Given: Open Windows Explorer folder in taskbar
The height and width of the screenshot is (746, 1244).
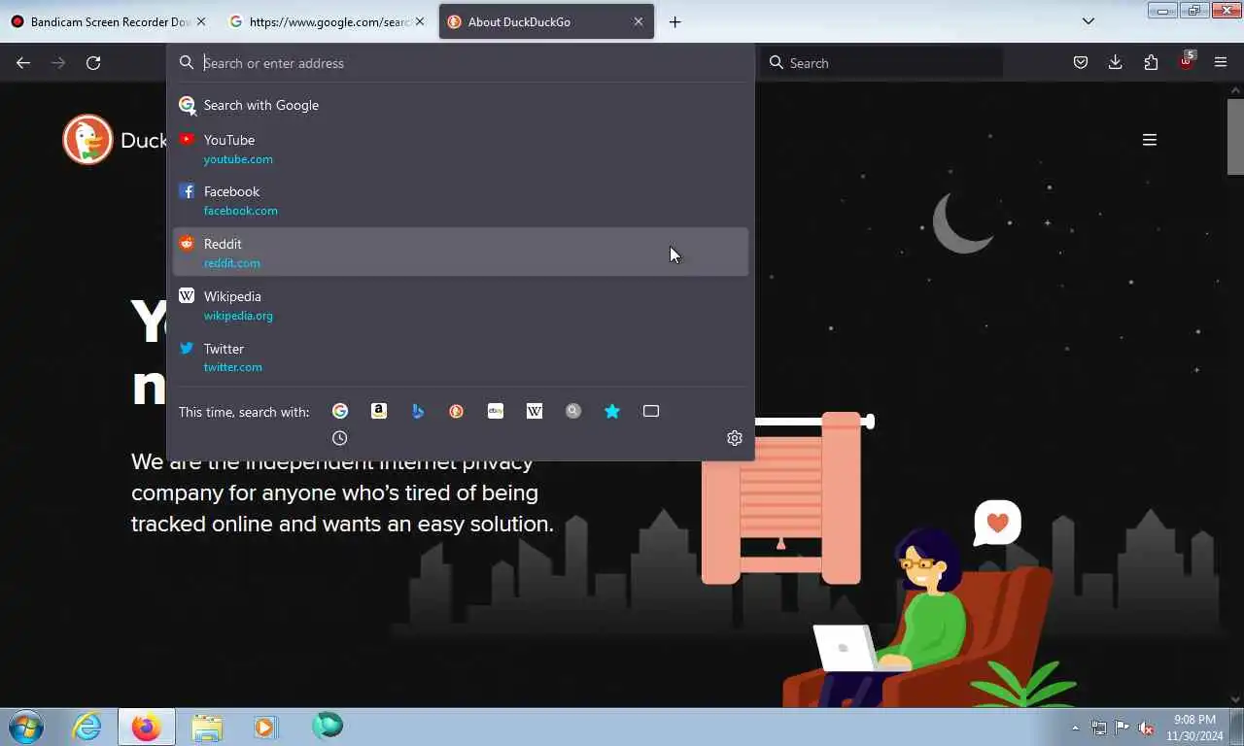Looking at the screenshot, I should pyautogui.click(x=207, y=727).
